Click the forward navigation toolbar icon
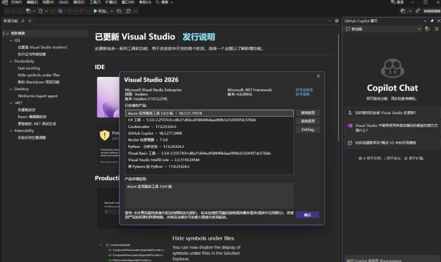The width and height of the screenshot is (441, 262). [19, 11]
